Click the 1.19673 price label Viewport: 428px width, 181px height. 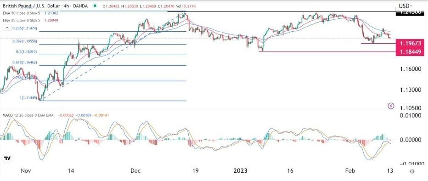point(410,43)
